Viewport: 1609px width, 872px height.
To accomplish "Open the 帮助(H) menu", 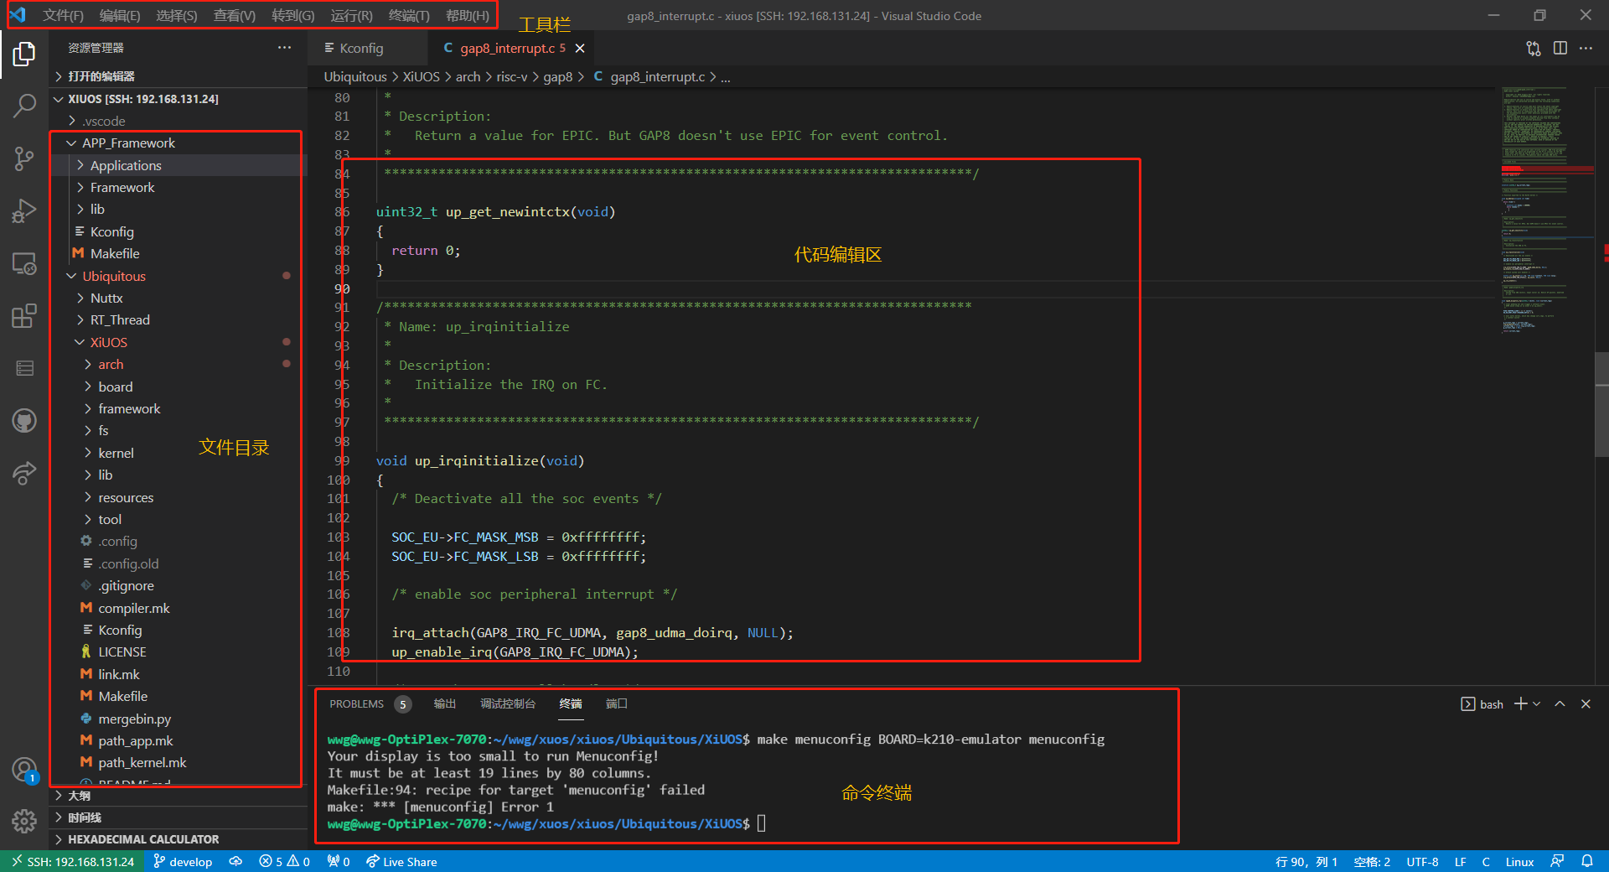I will (x=468, y=16).
